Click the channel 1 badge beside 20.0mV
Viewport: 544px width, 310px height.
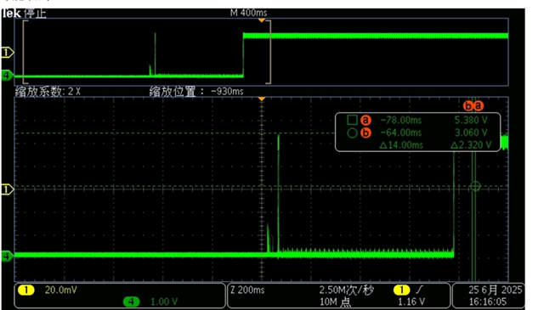tap(26, 290)
